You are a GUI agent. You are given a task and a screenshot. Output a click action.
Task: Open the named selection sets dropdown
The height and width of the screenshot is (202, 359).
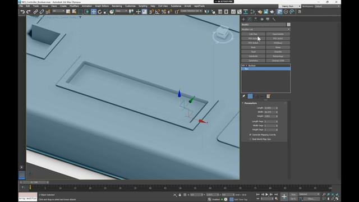pos(191,11)
